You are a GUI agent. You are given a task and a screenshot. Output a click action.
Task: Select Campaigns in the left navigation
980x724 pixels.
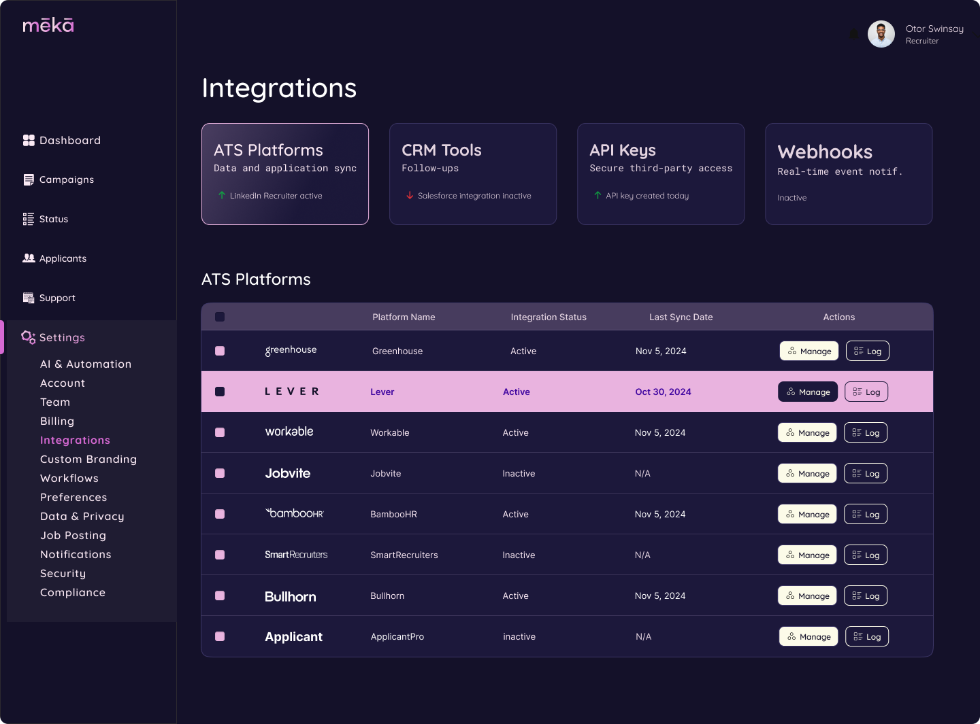pyautogui.click(x=28, y=179)
